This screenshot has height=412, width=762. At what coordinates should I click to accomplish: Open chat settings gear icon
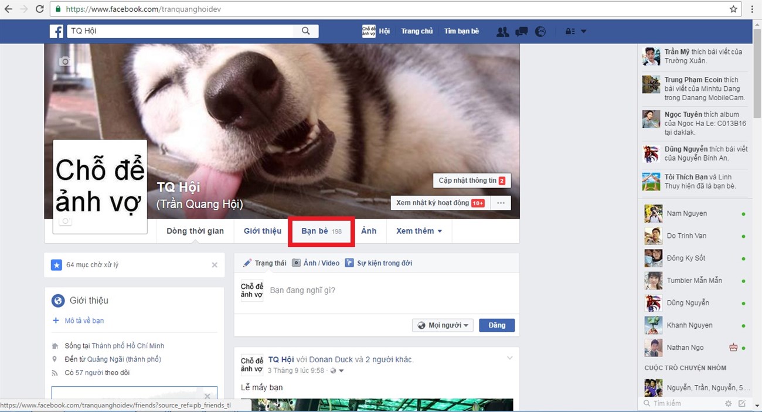(729, 403)
